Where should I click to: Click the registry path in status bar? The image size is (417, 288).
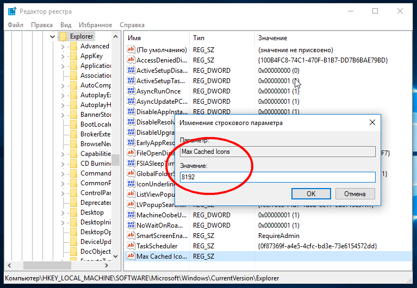pos(142,278)
